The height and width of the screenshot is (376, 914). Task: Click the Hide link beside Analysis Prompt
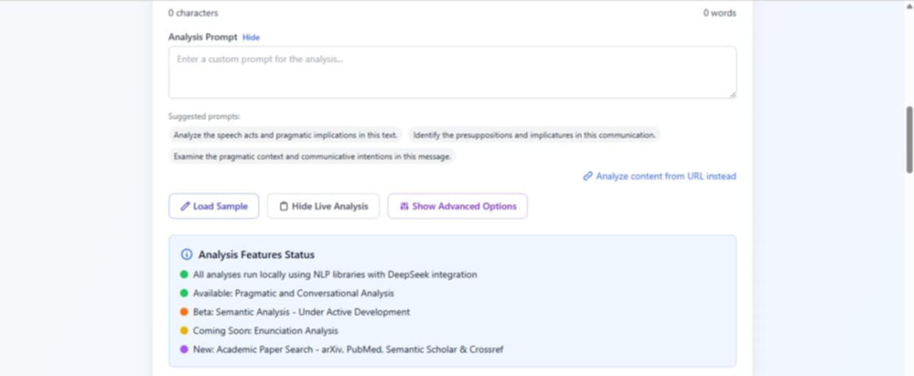tap(251, 37)
